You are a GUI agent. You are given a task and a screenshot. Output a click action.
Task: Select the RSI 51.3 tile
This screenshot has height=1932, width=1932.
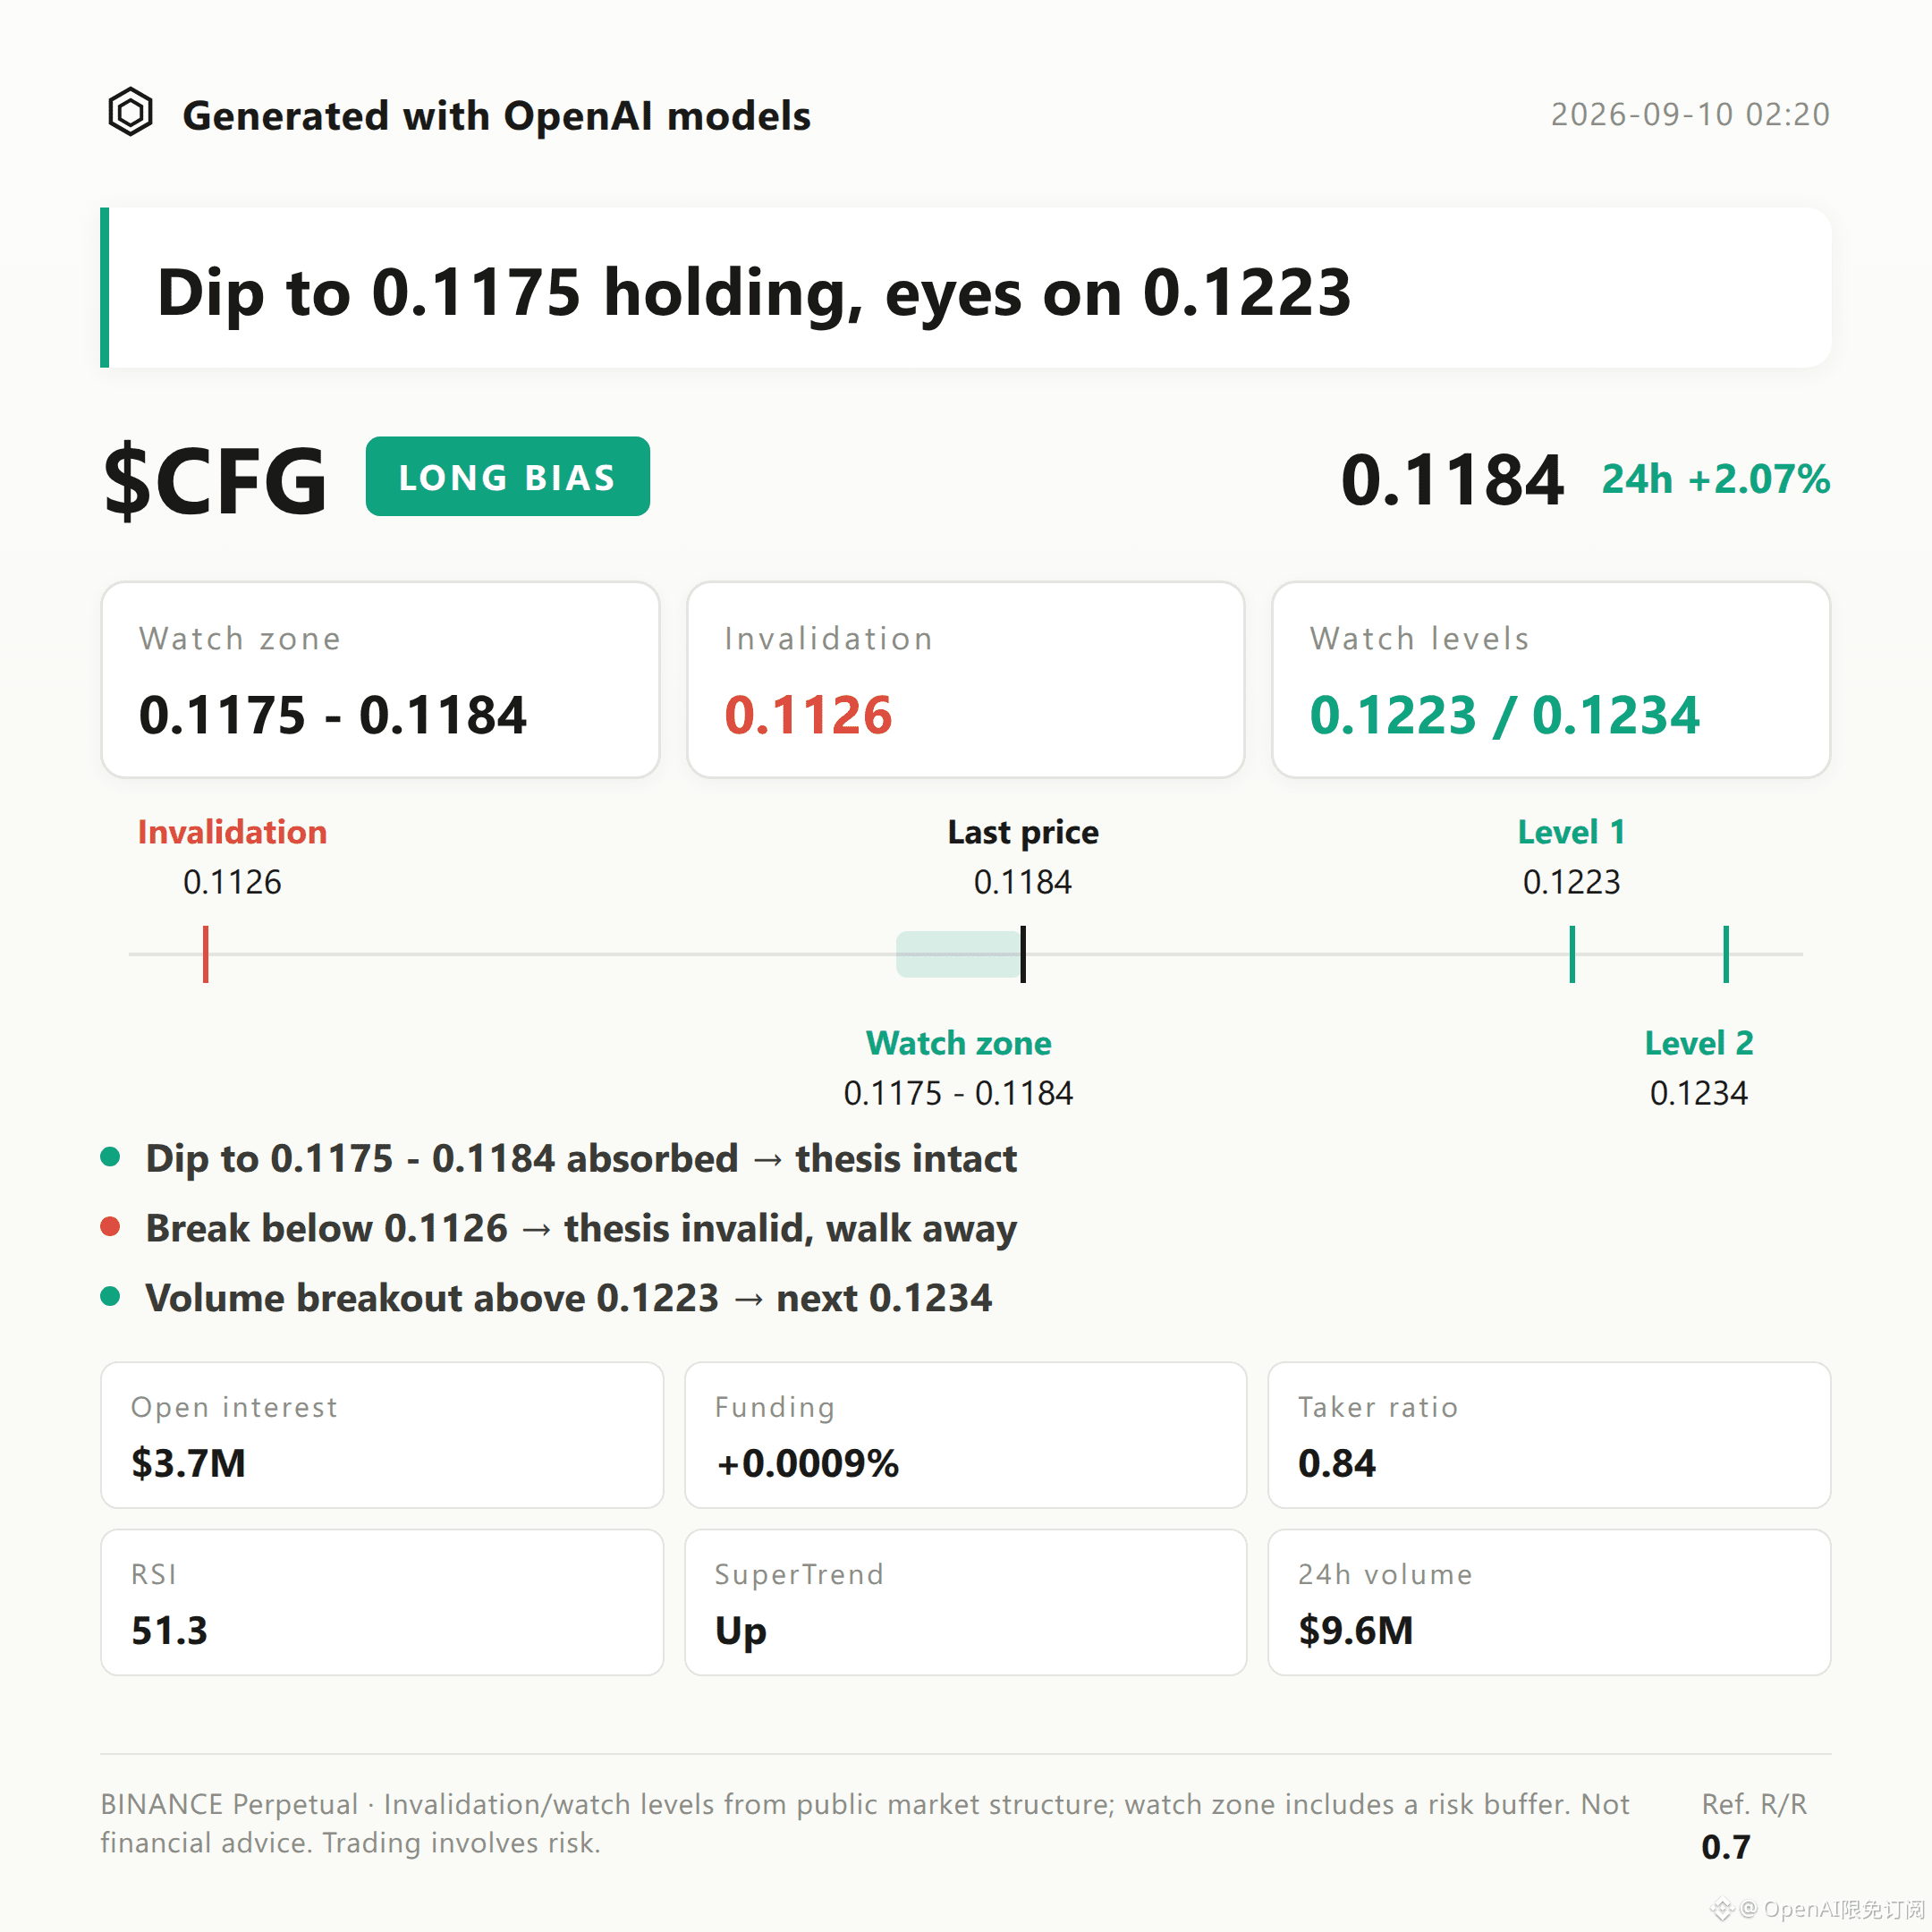click(382, 1602)
